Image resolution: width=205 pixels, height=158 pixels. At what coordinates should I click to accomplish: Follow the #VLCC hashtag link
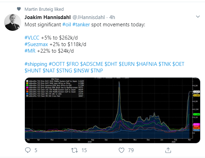32,38
